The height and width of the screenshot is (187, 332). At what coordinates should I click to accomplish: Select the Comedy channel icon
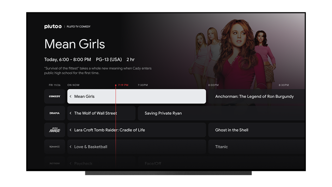(55, 96)
